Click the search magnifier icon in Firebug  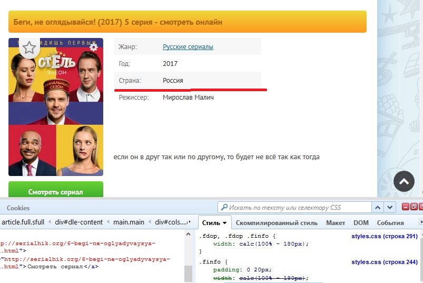point(224,207)
